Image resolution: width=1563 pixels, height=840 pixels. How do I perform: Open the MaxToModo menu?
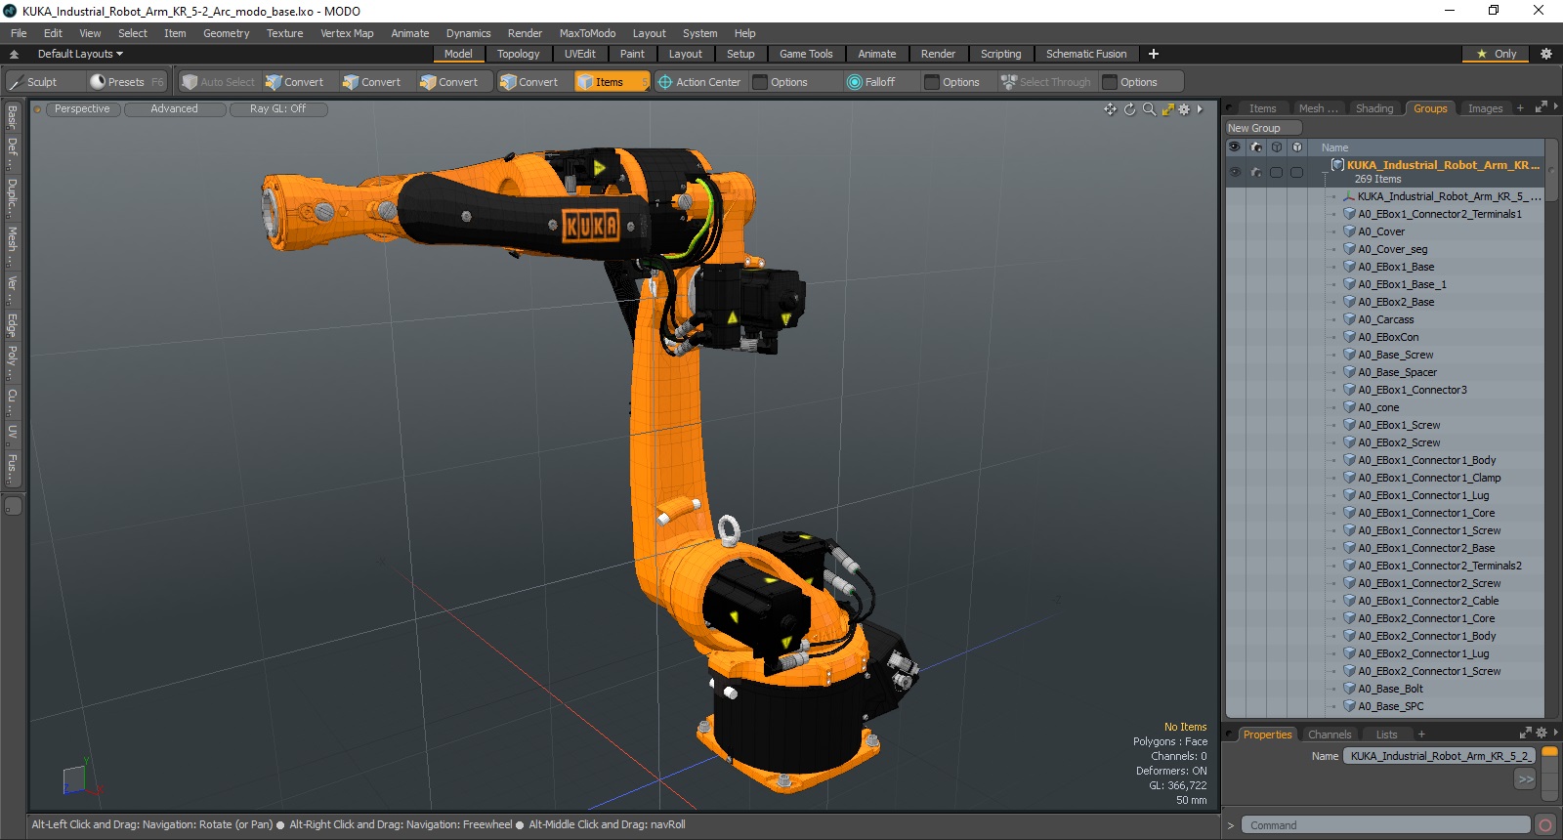click(x=587, y=33)
